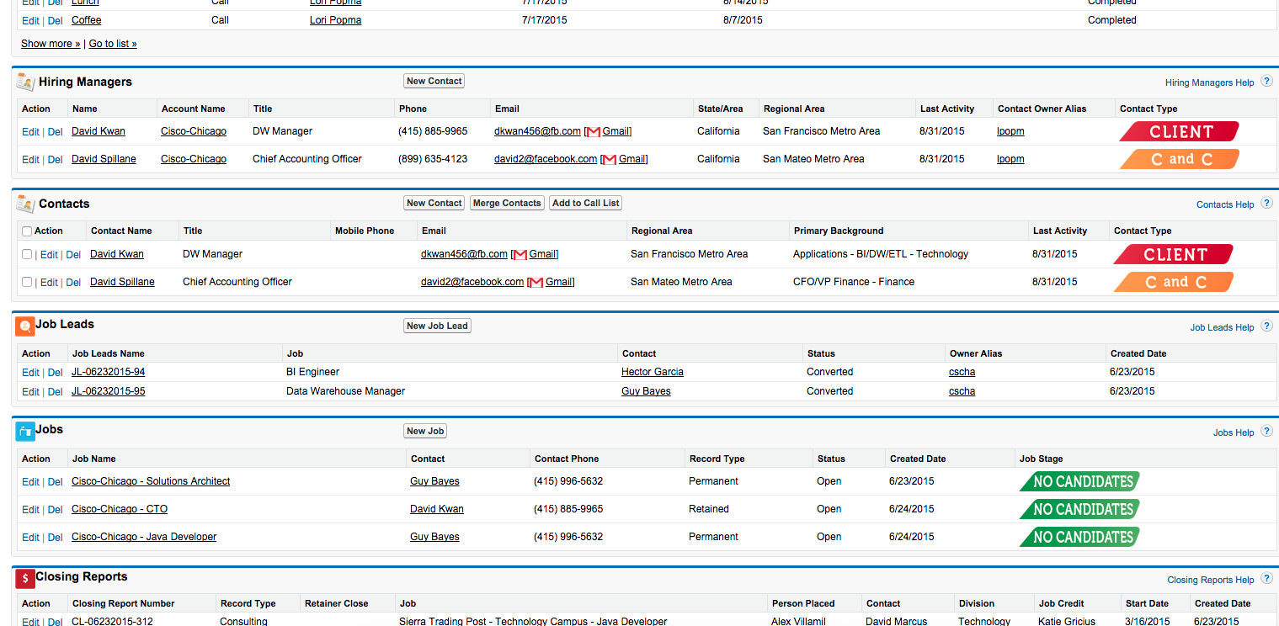Click the Add to Call List button
1279x626 pixels.
pyautogui.click(x=586, y=203)
